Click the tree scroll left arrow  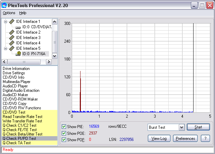(4, 62)
